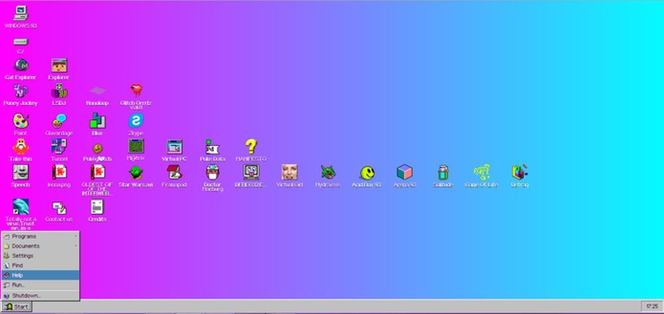Viewport: 664px width, 314px height.
Task: Launch the Defrag desktop icon
Action: tap(520, 173)
